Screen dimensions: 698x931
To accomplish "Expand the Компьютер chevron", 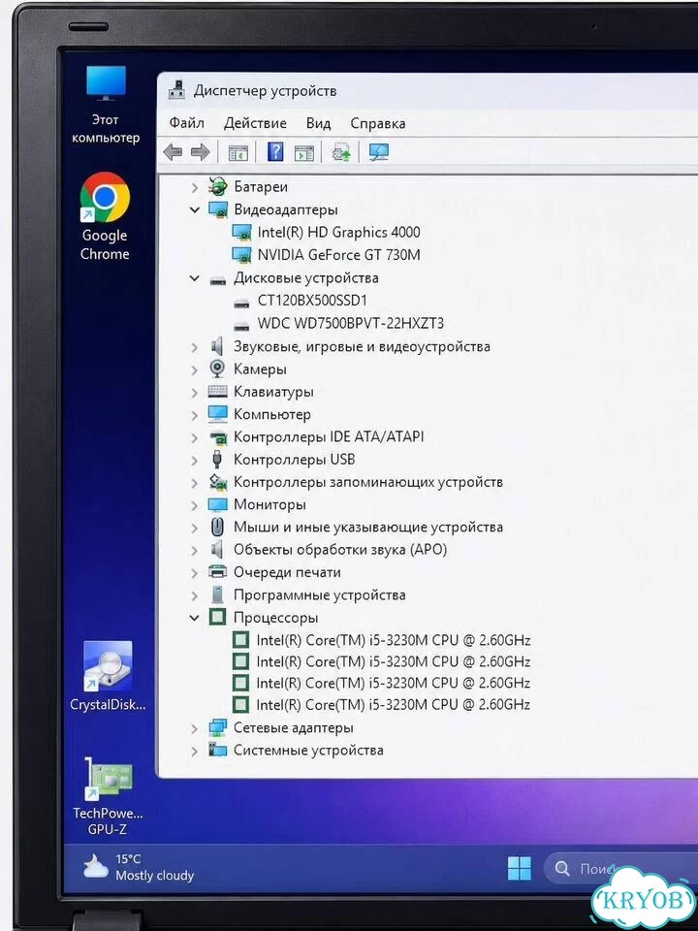I will (195, 415).
